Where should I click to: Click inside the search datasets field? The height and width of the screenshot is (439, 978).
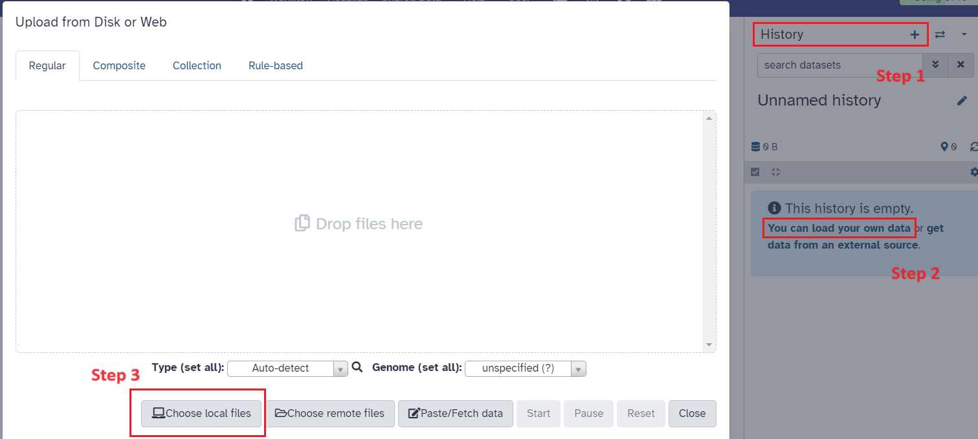(839, 65)
